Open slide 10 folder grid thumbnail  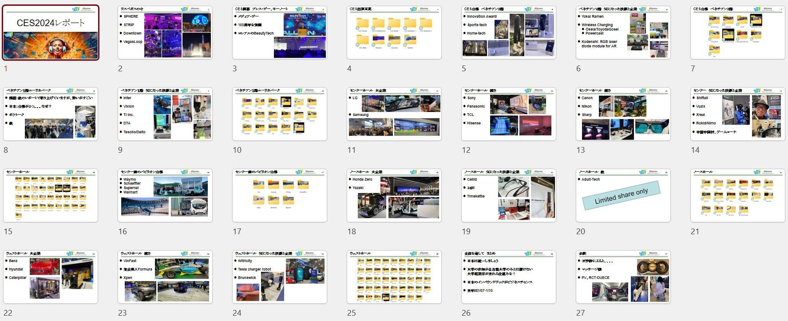pos(280,114)
